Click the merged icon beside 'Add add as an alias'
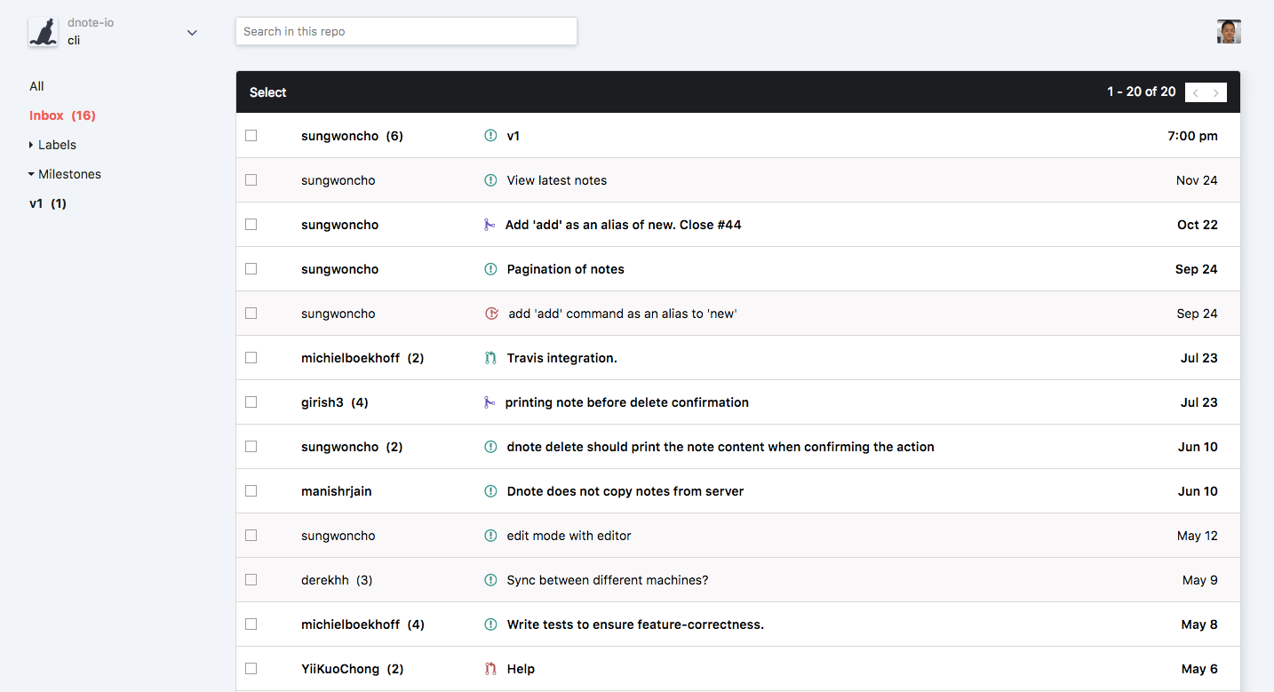This screenshot has width=1274, height=692. click(490, 225)
